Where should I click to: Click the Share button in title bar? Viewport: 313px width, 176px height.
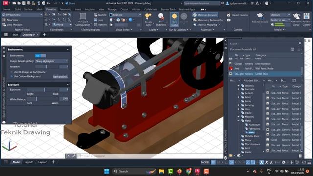click(70, 3)
